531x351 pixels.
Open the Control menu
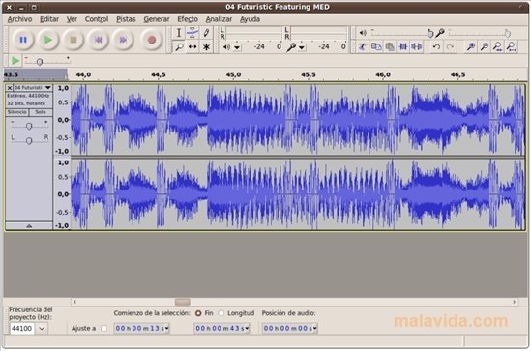click(97, 19)
